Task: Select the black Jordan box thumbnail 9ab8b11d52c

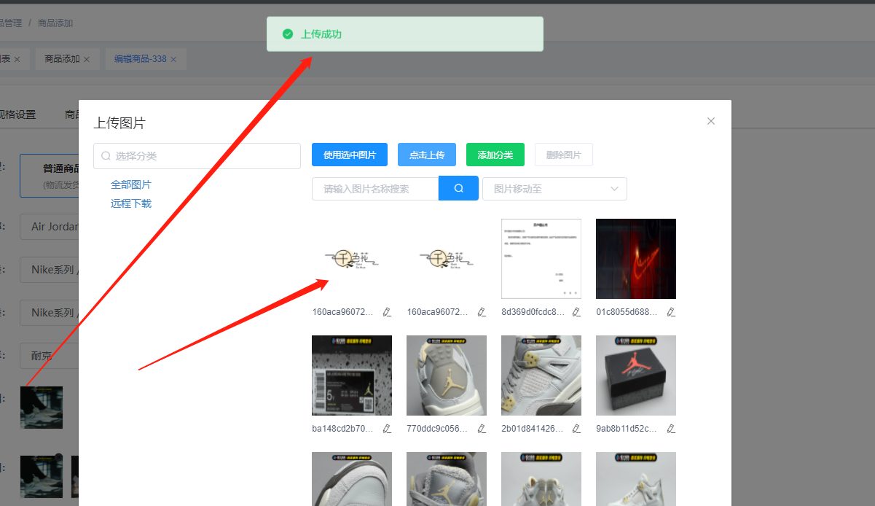Action: (636, 375)
